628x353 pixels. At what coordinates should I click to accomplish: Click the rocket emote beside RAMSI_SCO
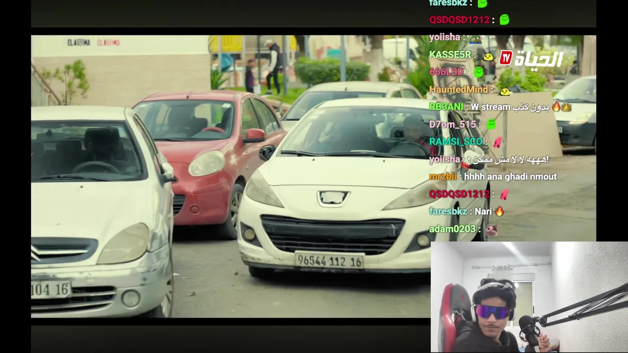tap(497, 142)
